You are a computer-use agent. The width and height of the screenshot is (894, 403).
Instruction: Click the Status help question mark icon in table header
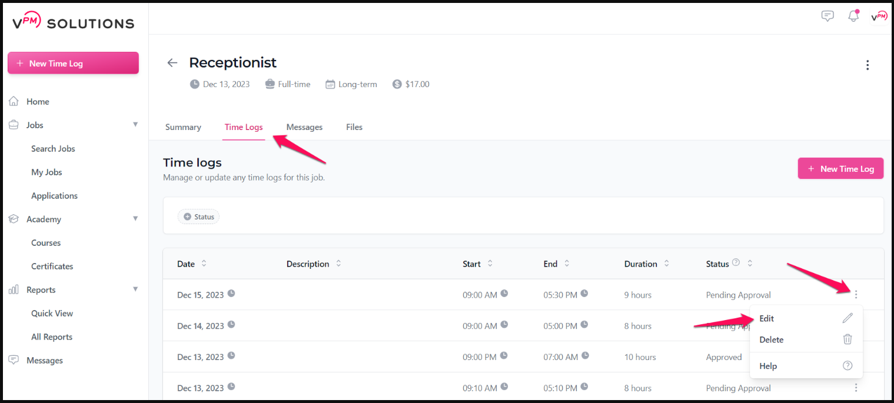click(x=736, y=263)
